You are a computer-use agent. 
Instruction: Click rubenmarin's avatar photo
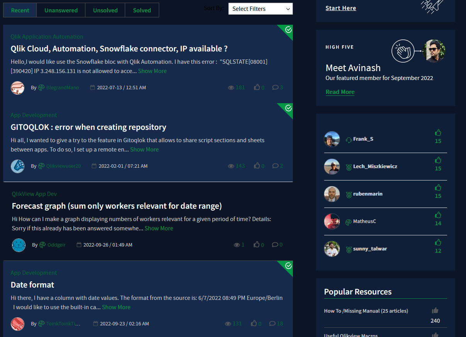click(x=332, y=194)
